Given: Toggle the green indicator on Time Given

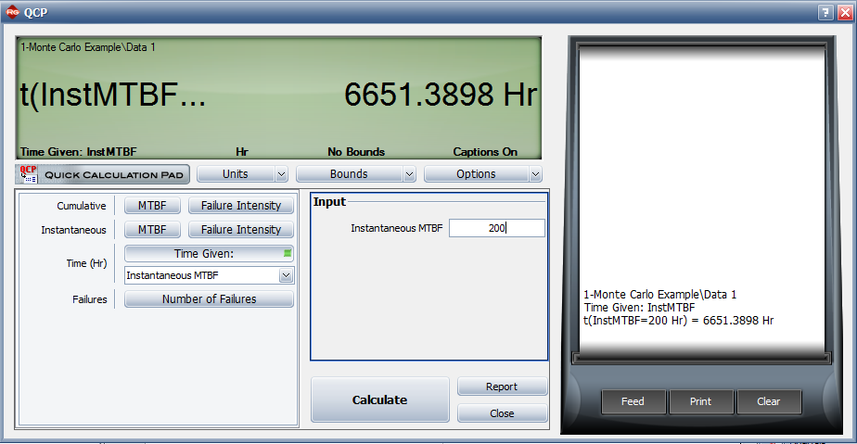Looking at the screenshot, I should pos(288,253).
